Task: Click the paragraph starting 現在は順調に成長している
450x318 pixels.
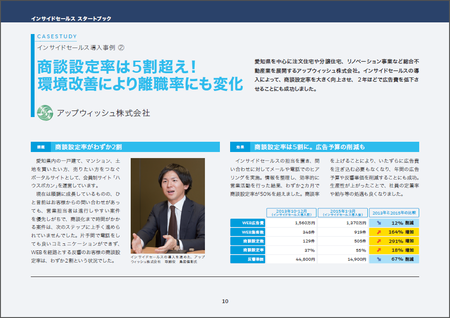Action: [x=76, y=228]
